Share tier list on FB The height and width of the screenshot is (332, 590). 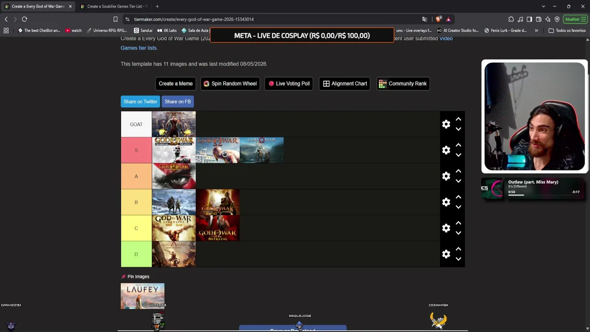click(x=177, y=101)
